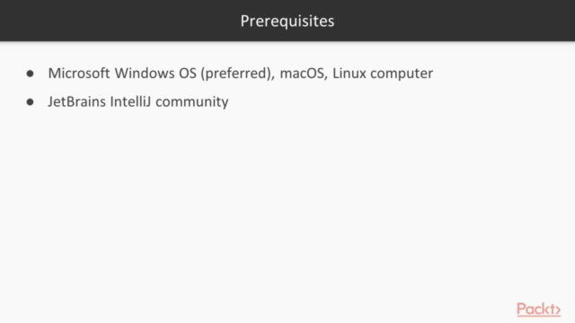Screen dimensions: 575x323
Task: Click the chevron in the Packt logo
Action: coord(558,310)
